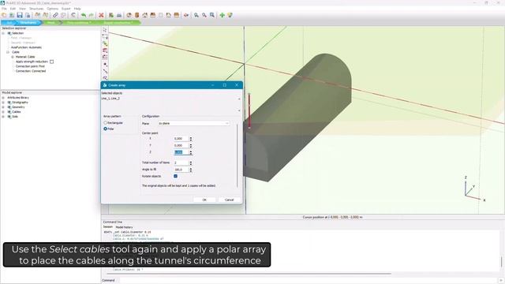
Task: Toggle Apply strength reduction checkbox
Action: tap(51, 62)
